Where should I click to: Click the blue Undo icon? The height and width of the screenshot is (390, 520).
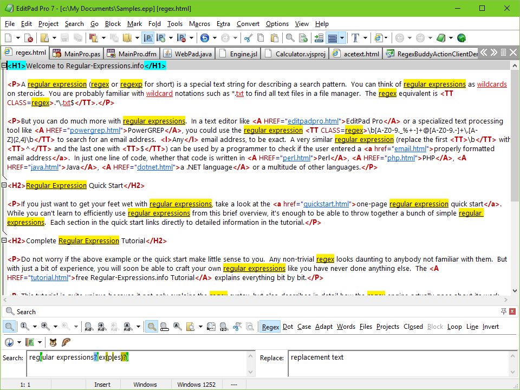[x=205, y=38]
